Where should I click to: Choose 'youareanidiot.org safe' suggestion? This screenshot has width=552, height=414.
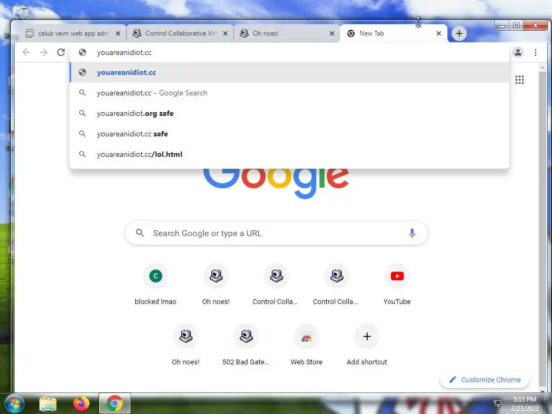(289, 113)
